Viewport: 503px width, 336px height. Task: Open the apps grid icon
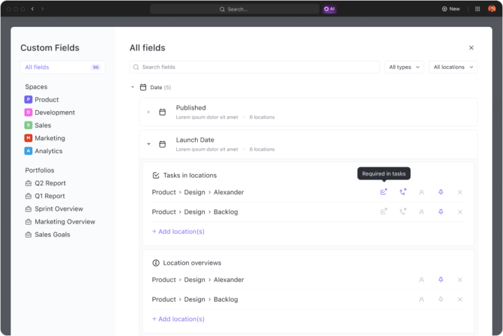coord(477,9)
